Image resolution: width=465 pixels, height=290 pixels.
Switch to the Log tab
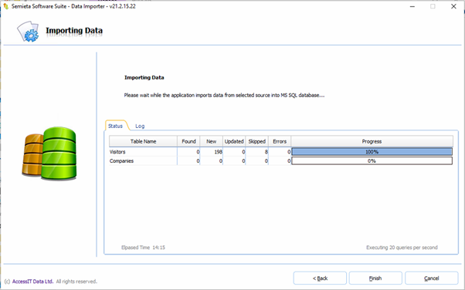point(140,126)
